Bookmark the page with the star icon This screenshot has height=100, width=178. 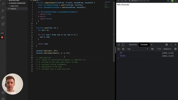coord(168,1)
